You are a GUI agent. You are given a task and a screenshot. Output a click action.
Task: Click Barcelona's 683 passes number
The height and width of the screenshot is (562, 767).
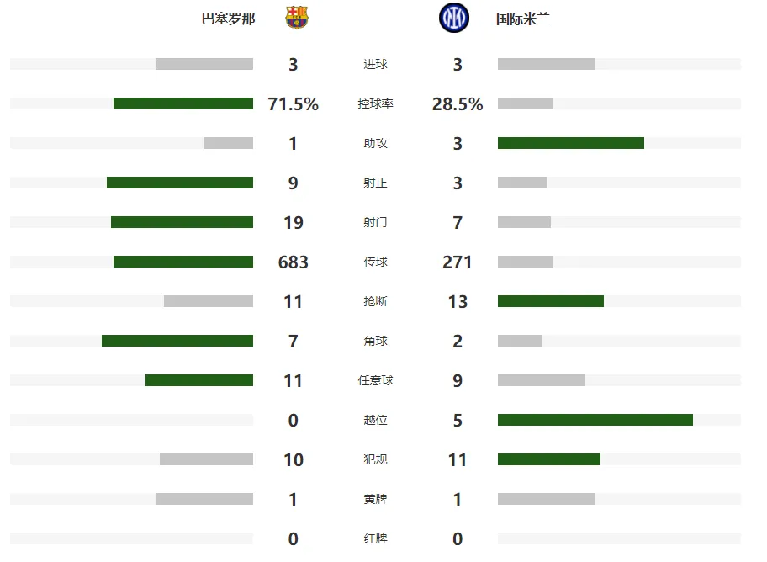coord(293,262)
